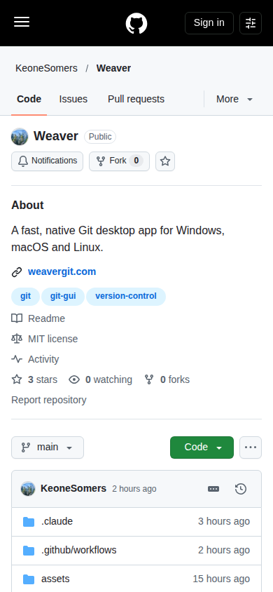Expand the More navigation dropdown

pyautogui.click(x=234, y=99)
